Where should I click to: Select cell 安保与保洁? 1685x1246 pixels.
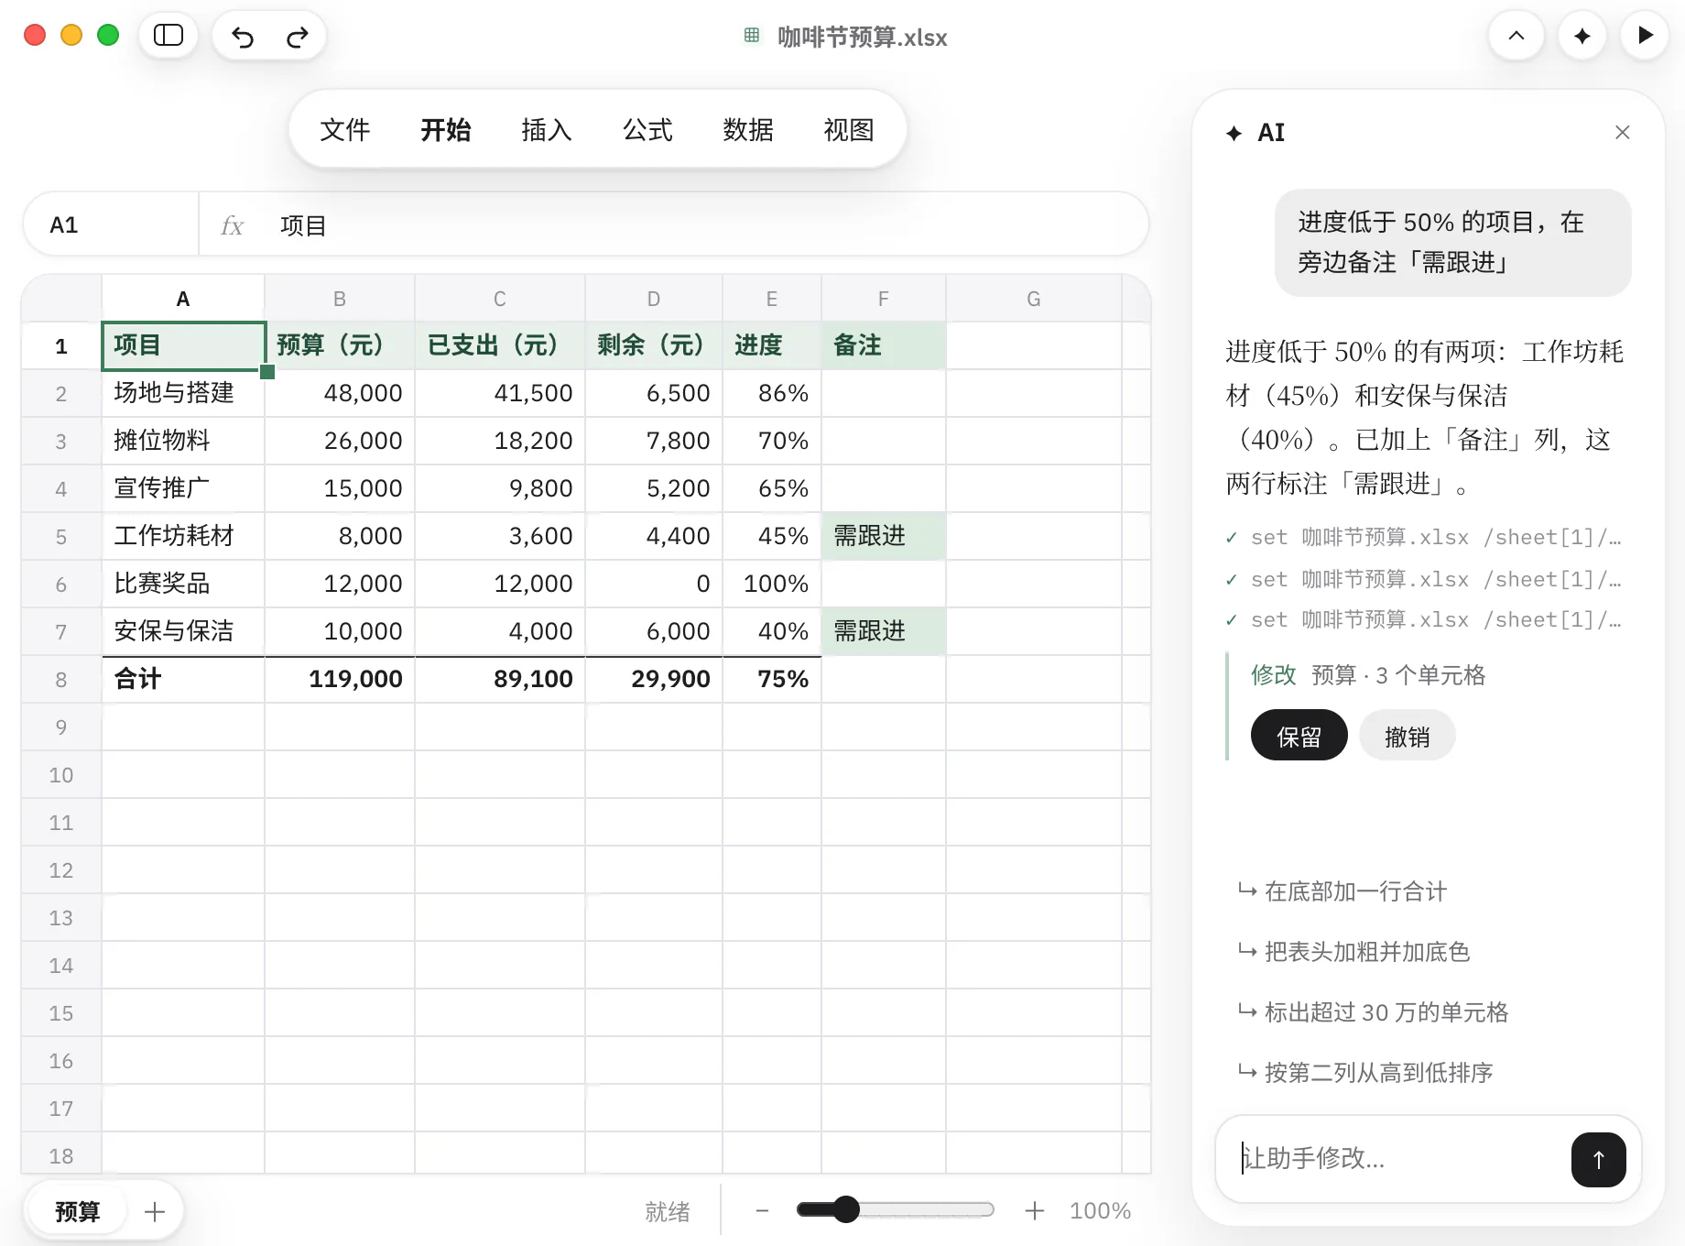[x=183, y=631]
